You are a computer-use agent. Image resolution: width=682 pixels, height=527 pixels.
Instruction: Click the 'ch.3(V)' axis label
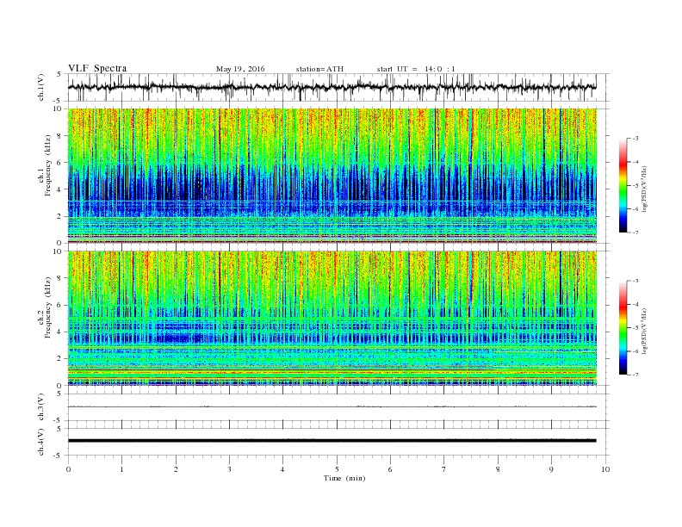click(40, 407)
